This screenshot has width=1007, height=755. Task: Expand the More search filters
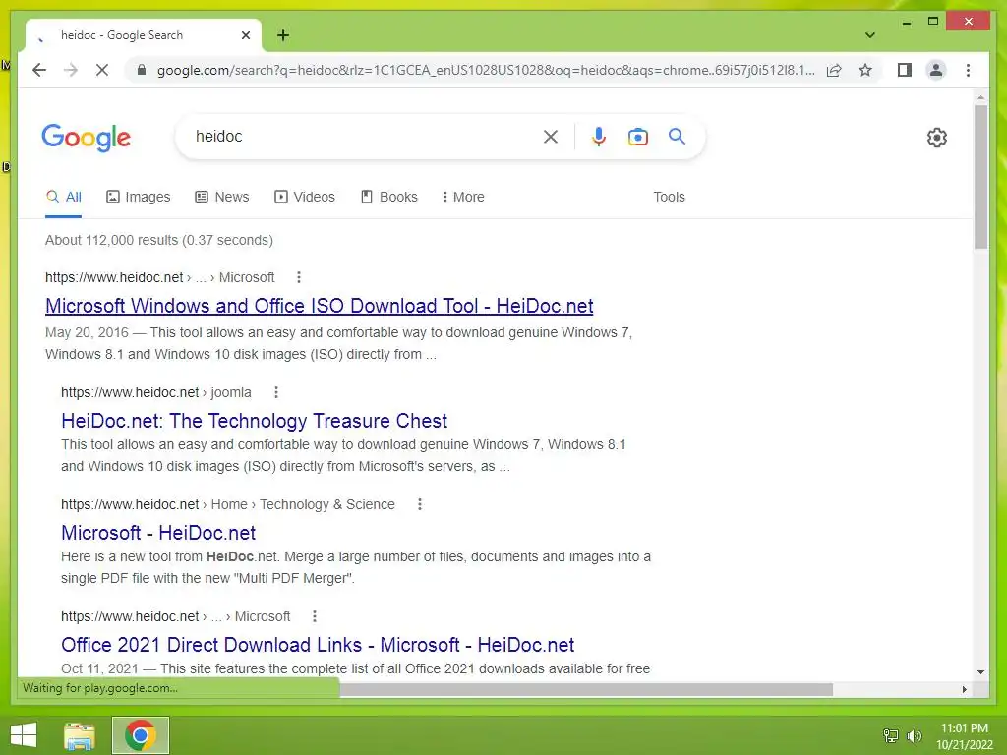(463, 197)
